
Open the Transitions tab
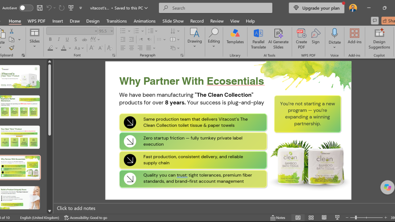pyautogui.click(x=116, y=21)
